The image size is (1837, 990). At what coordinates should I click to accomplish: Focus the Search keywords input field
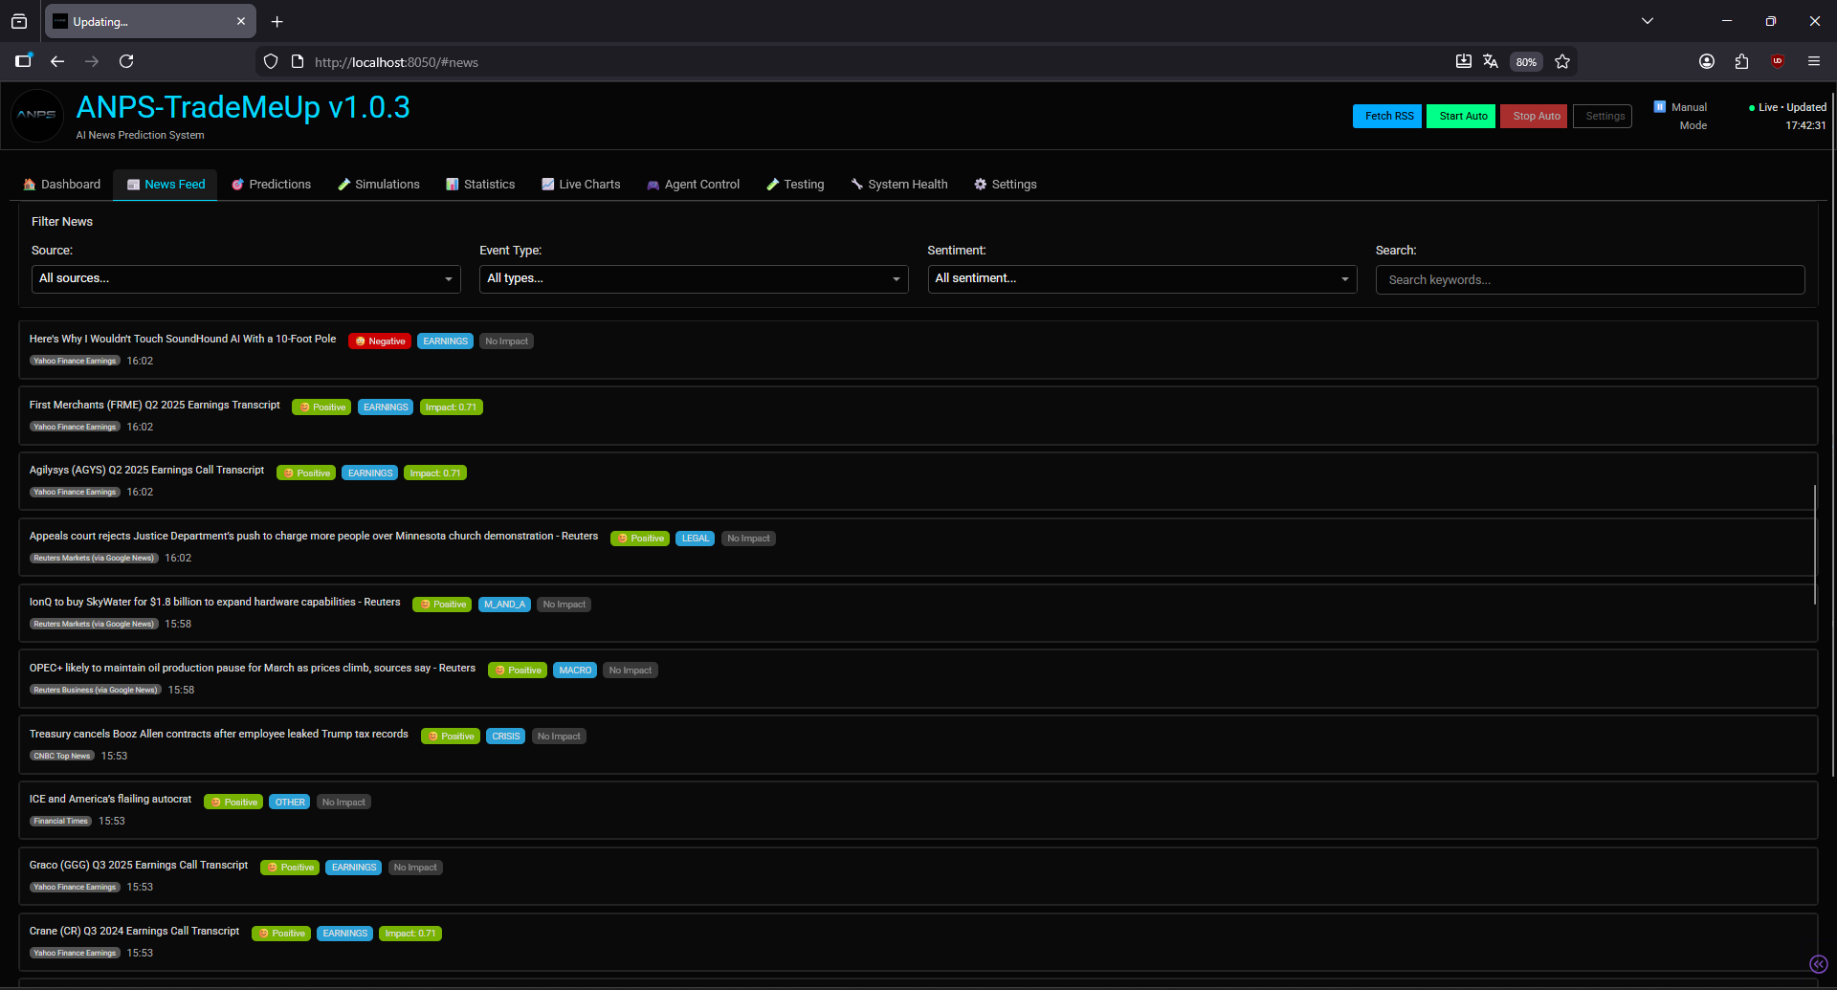pos(1590,279)
